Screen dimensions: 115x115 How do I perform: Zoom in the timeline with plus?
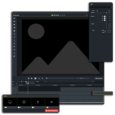point(45,82)
